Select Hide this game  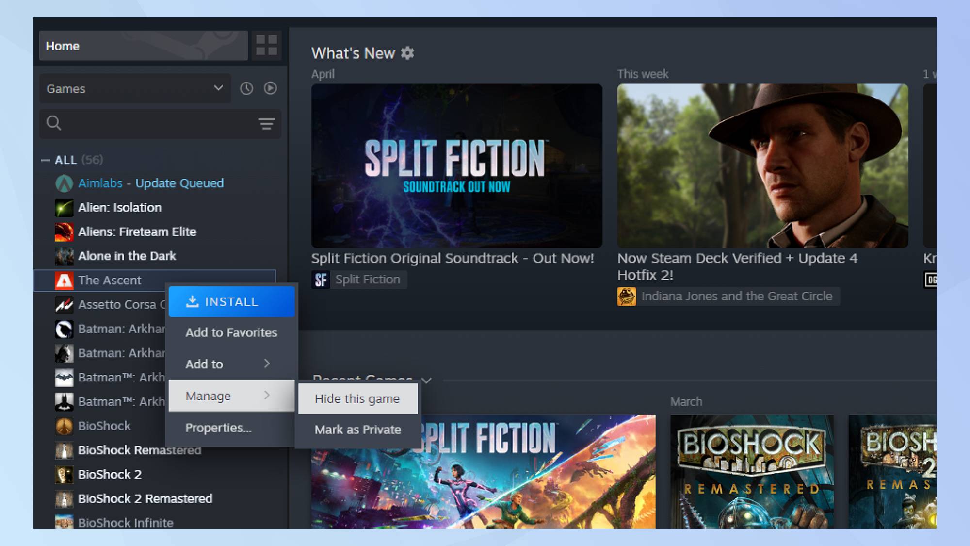[x=357, y=399]
